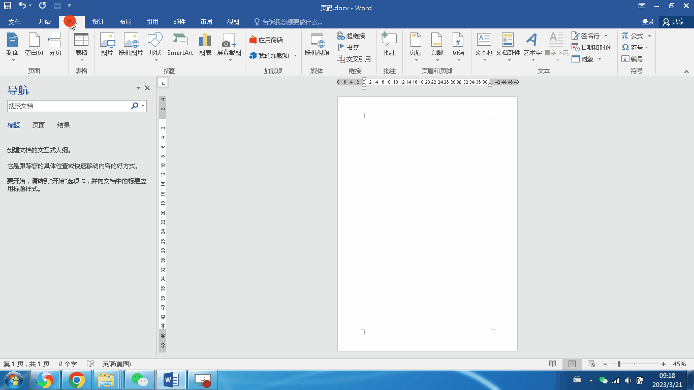The height and width of the screenshot is (390, 694).
Task: Add a comment (批注)
Action: pos(390,45)
